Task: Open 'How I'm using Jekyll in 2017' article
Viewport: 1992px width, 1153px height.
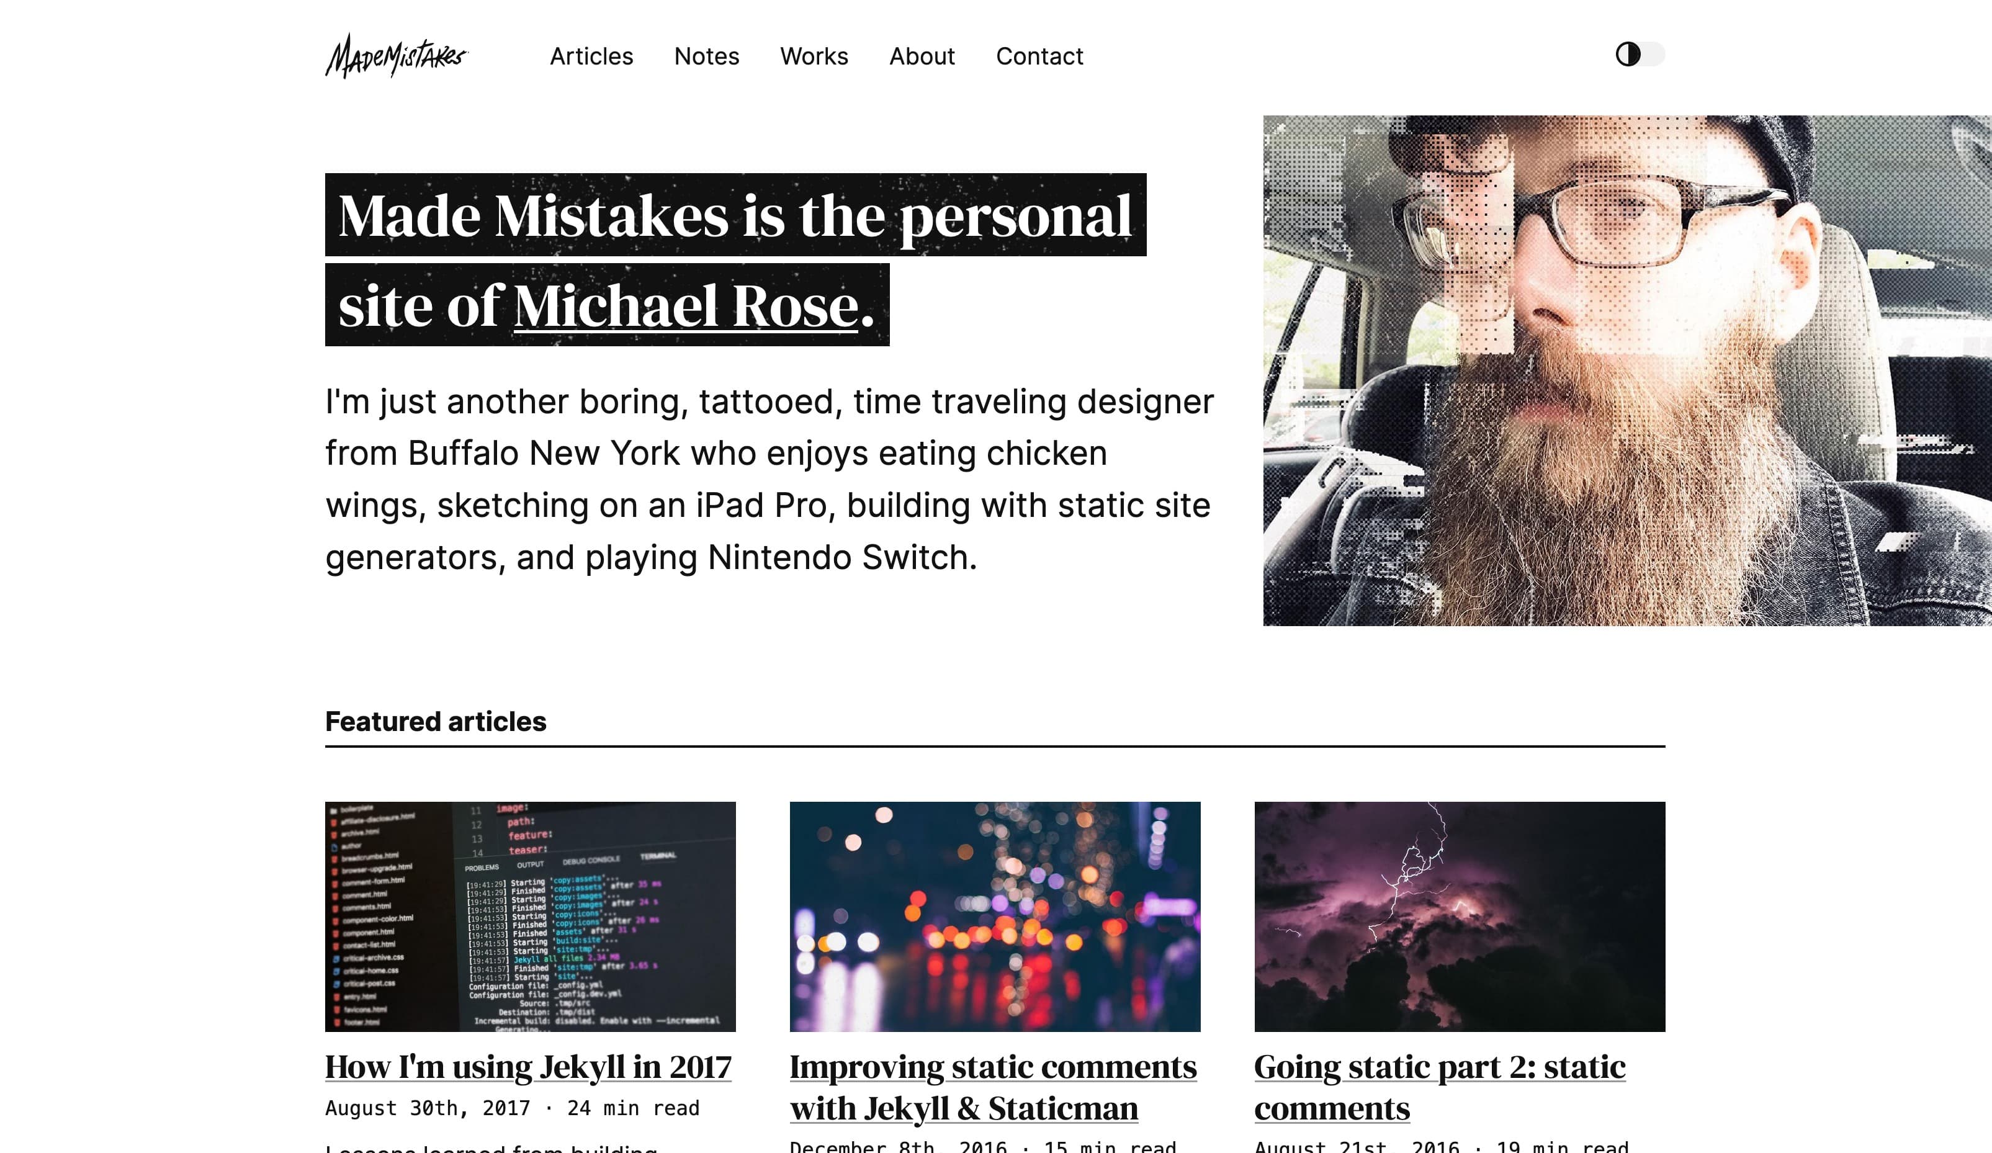Action: 528,1067
